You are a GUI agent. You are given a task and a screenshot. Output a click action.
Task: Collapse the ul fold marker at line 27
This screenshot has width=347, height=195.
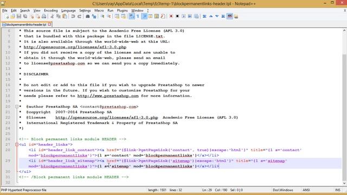point(17,145)
